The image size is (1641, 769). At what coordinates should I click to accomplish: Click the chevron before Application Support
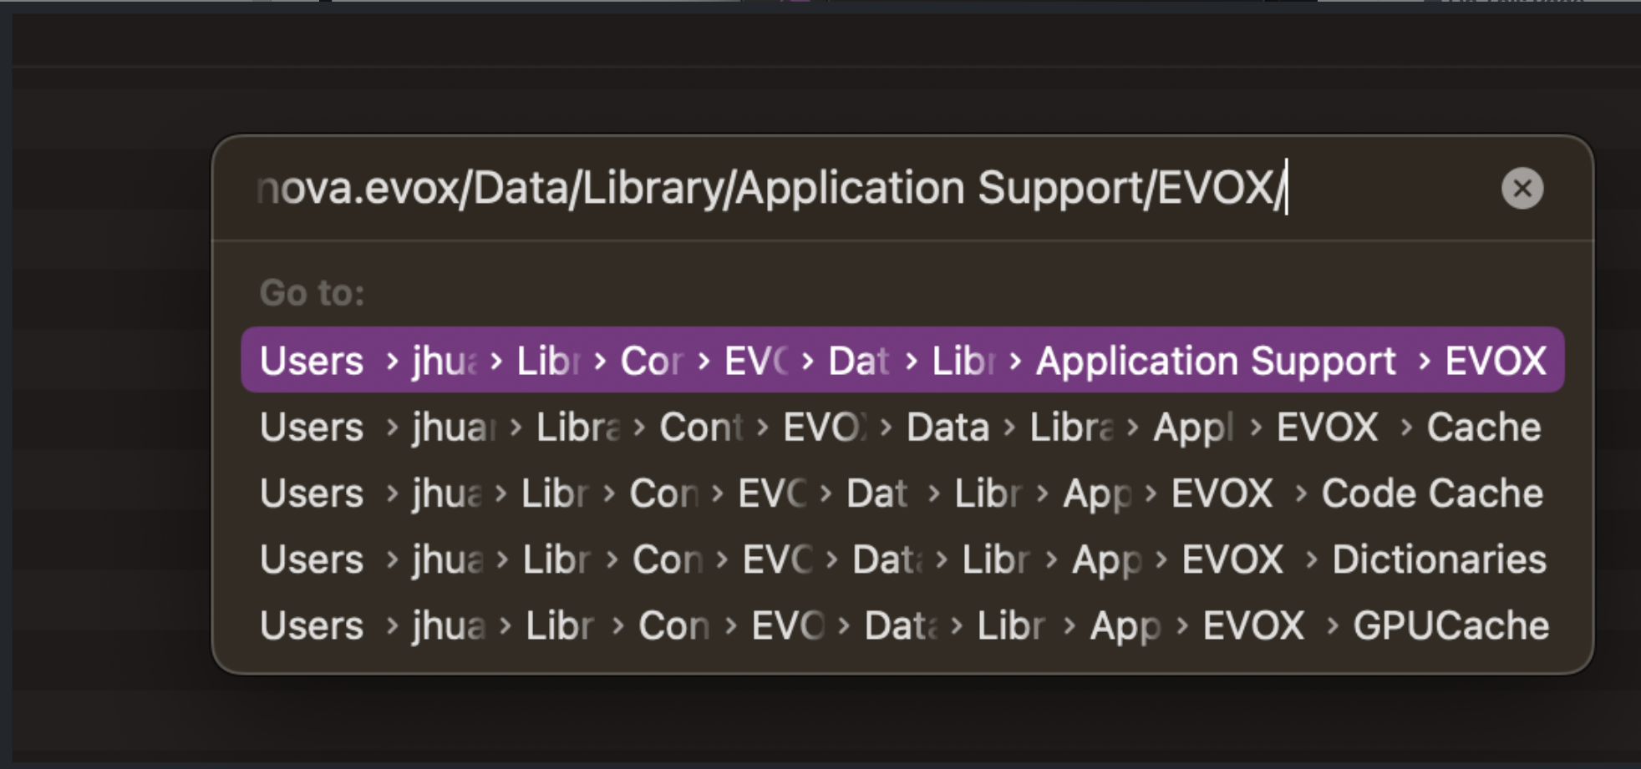[1015, 361]
